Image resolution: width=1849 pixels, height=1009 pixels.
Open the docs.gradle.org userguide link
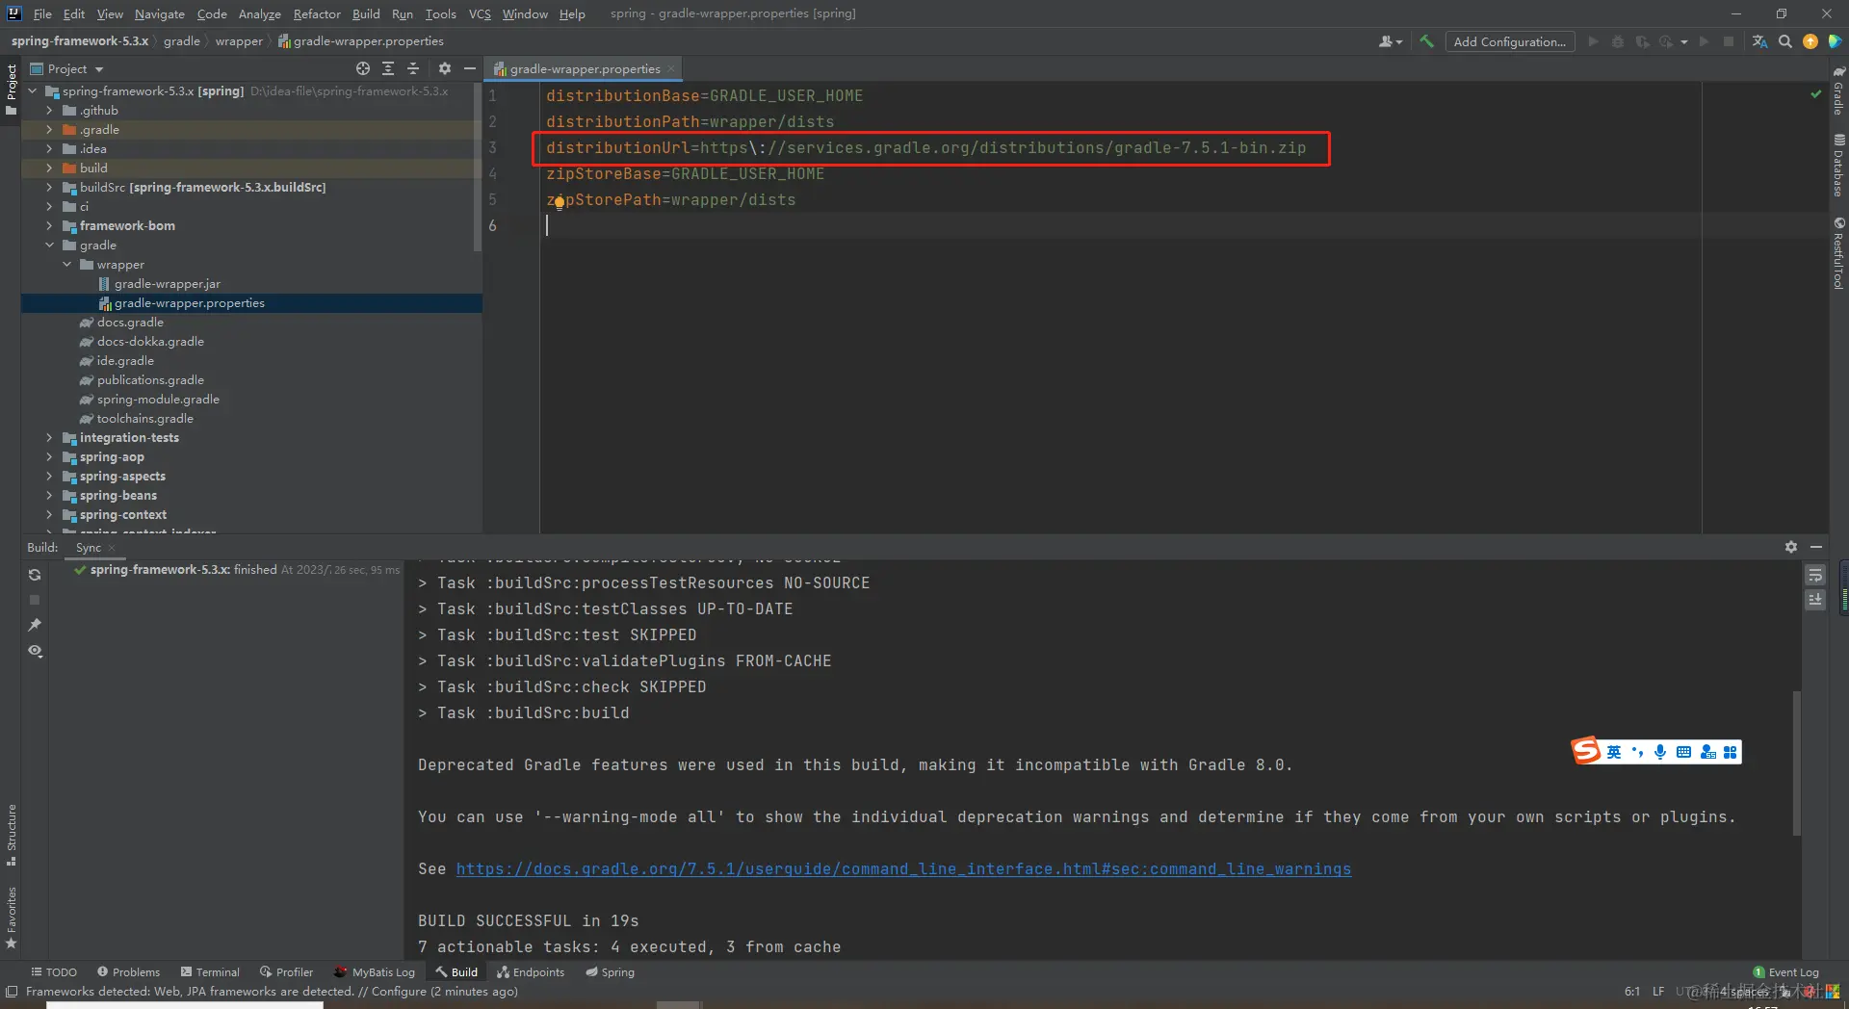[903, 869]
